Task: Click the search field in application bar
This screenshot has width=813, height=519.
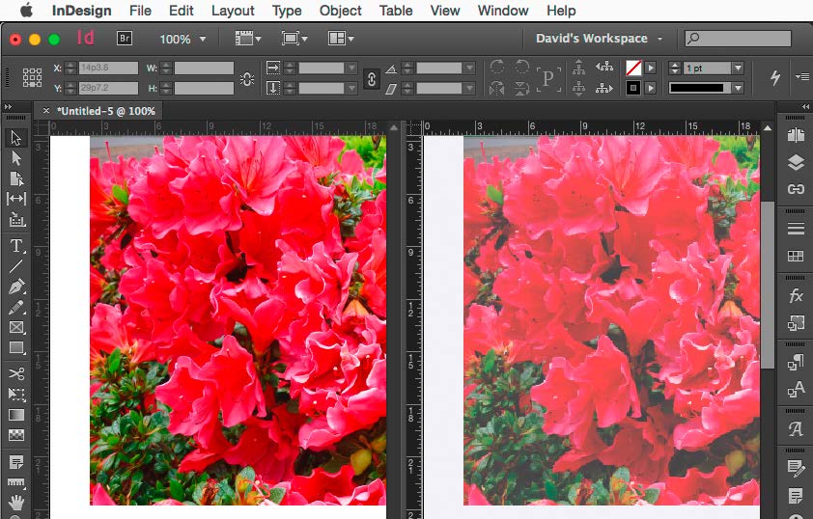Action: pos(738,39)
